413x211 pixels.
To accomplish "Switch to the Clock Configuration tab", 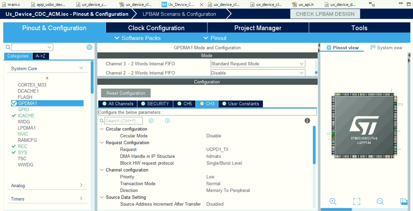I will (x=156, y=28).
